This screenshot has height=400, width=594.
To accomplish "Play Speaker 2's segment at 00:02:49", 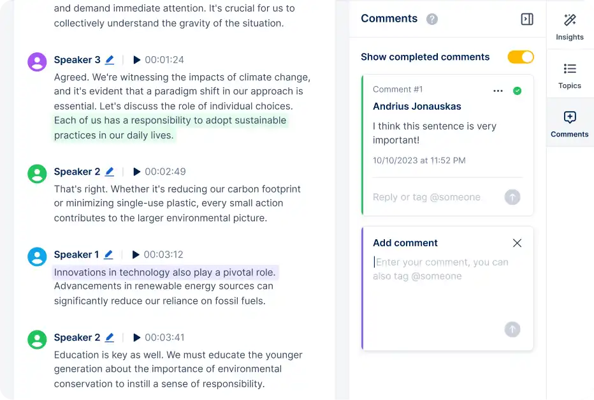I will pos(137,172).
